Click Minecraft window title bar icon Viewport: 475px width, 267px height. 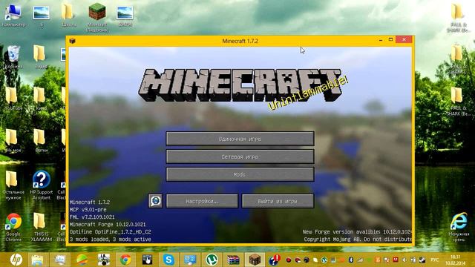click(x=72, y=41)
